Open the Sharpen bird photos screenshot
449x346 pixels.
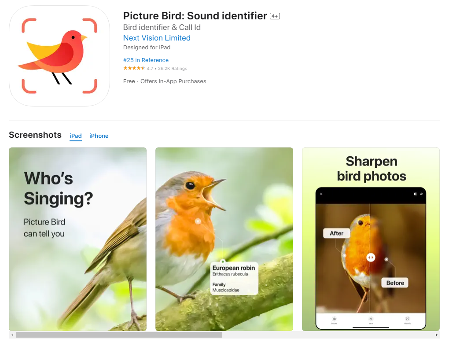(x=371, y=239)
